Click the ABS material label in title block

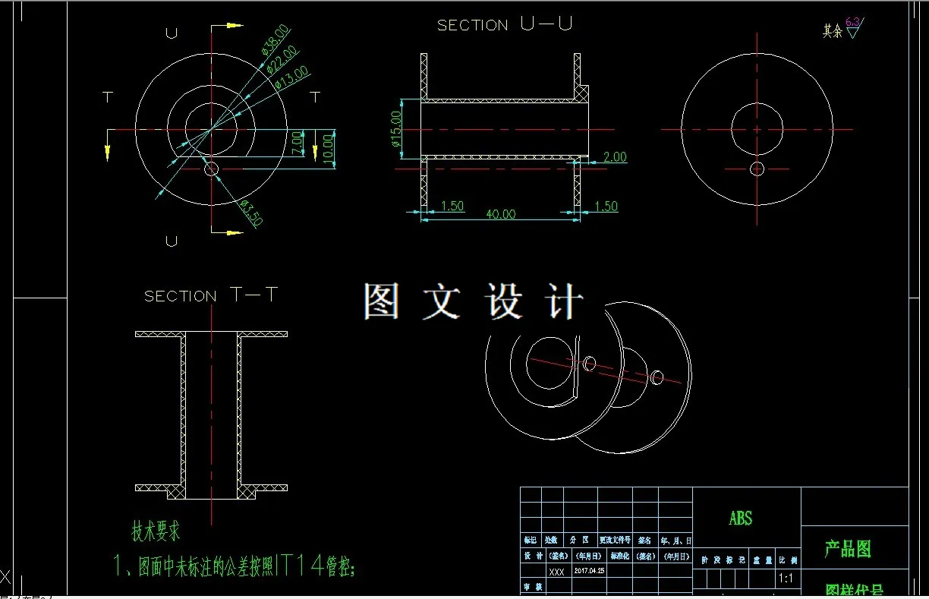[741, 517]
